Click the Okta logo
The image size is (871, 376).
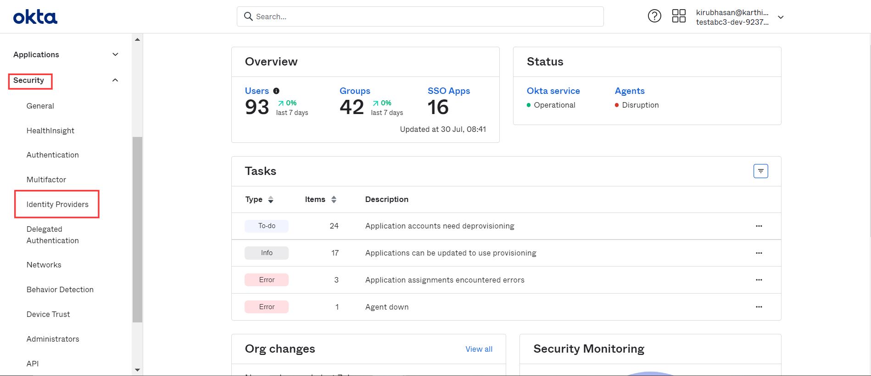35,17
